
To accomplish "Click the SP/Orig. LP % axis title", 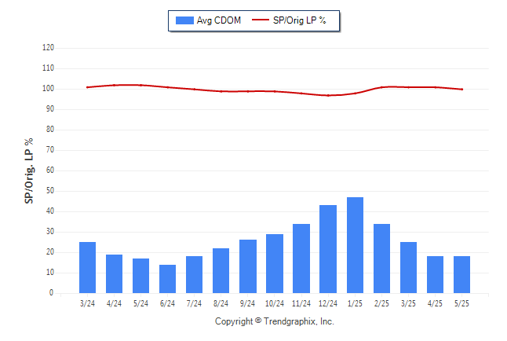I will (x=29, y=171).
